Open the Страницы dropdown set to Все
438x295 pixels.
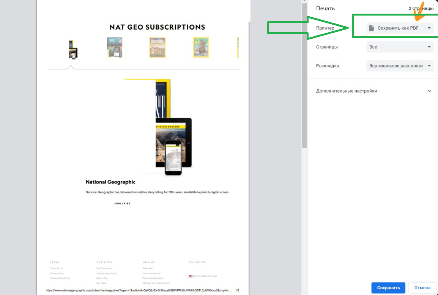[400, 47]
